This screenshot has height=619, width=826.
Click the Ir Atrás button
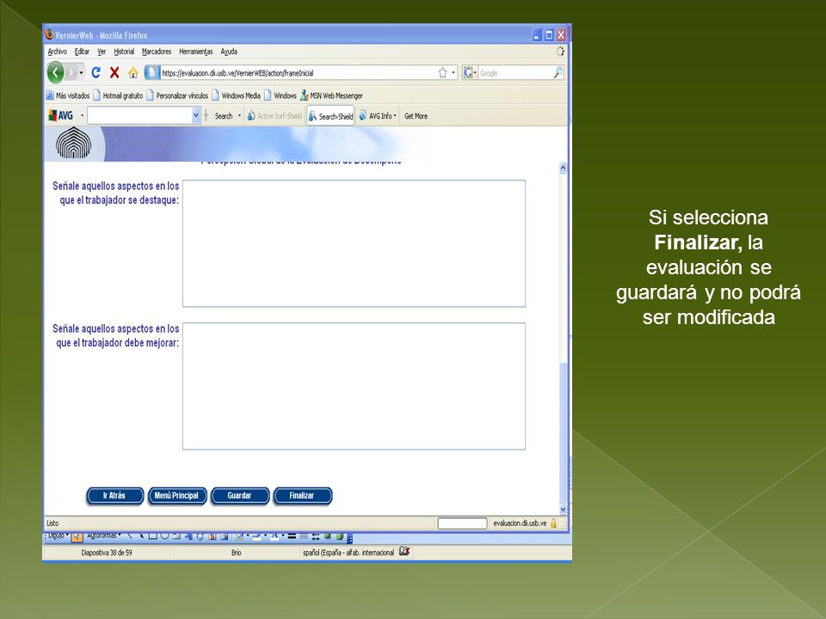pos(114,496)
